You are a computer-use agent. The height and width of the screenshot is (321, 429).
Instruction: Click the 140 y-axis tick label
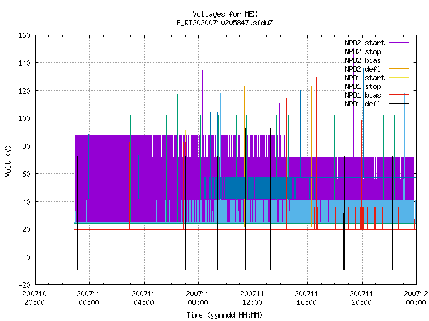point(24,63)
